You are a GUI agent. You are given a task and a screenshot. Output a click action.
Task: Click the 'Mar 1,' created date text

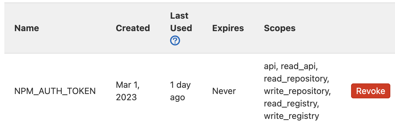pos(128,85)
